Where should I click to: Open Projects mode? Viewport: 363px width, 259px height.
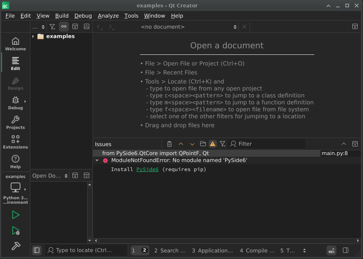(x=16, y=123)
